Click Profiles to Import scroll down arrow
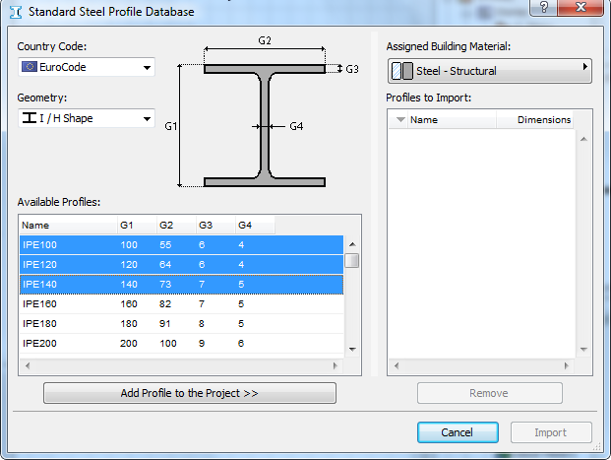This screenshot has width=611, height=460. tap(583, 350)
